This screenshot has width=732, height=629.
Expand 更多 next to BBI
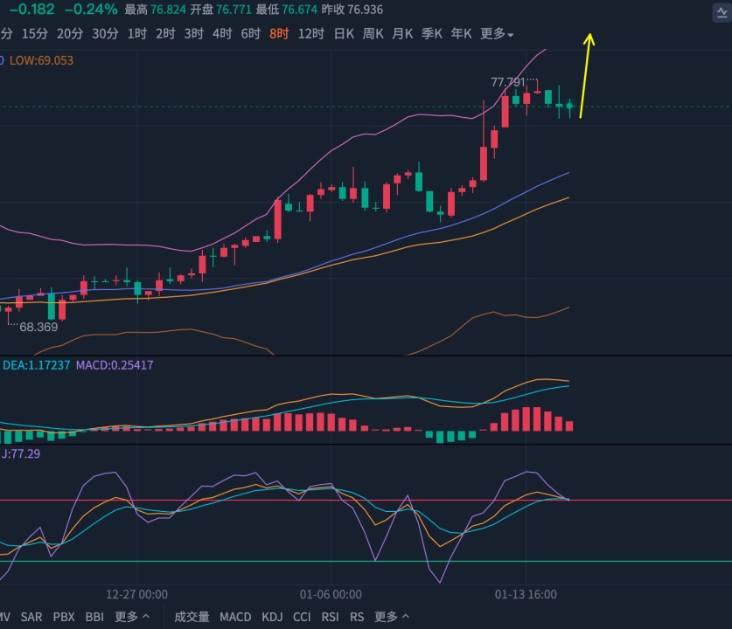point(132,617)
